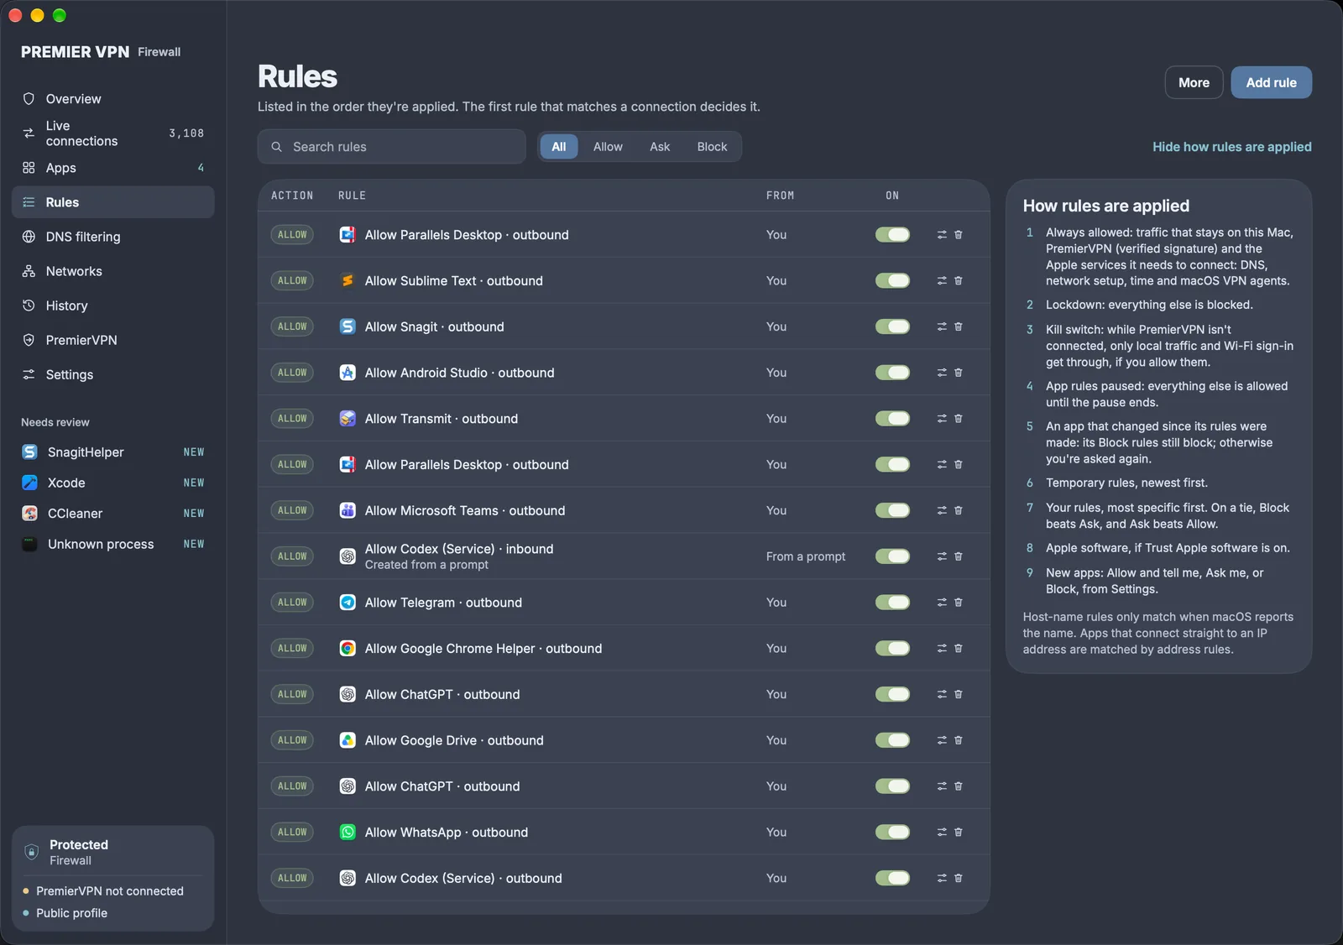The image size is (1343, 945).
Task: Delete the Allow Google Drive rule via trash icon
Action: 958,740
